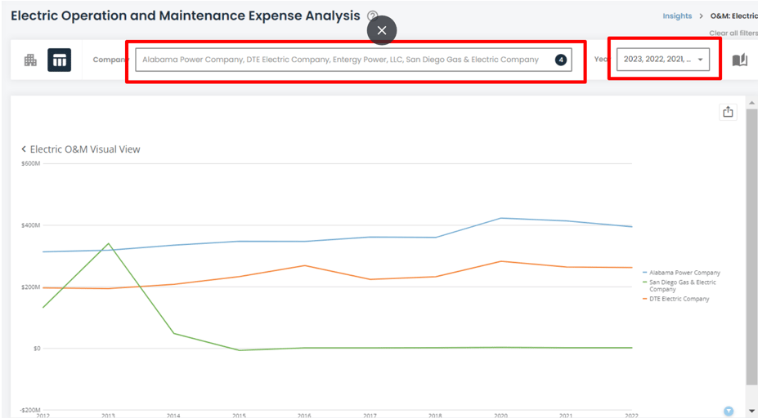758x418 pixels.
Task: Open the Company multi-select field
Action: tap(353, 60)
